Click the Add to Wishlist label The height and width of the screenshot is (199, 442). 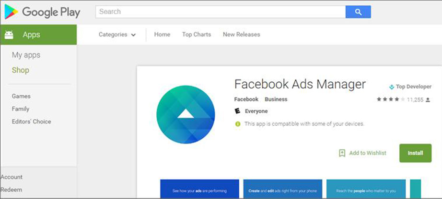pyautogui.click(x=368, y=153)
